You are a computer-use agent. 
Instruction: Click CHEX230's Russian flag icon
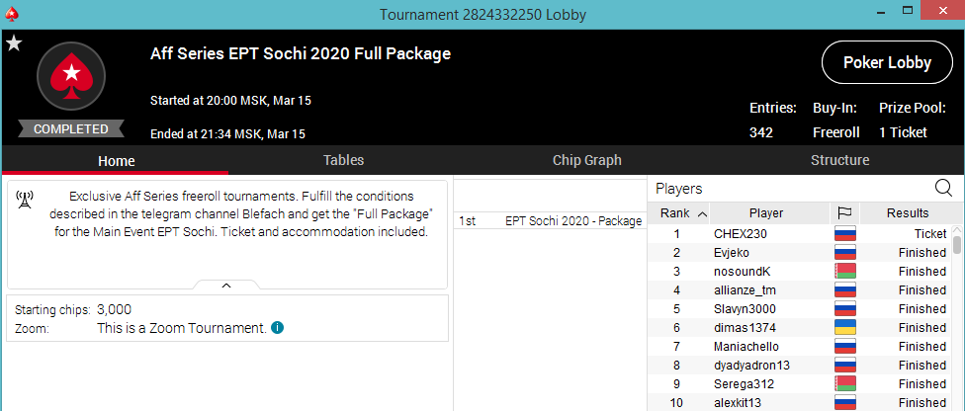pos(844,234)
